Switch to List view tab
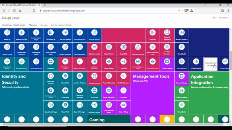This screenshot has height=130, width=232. coord(44,25)
